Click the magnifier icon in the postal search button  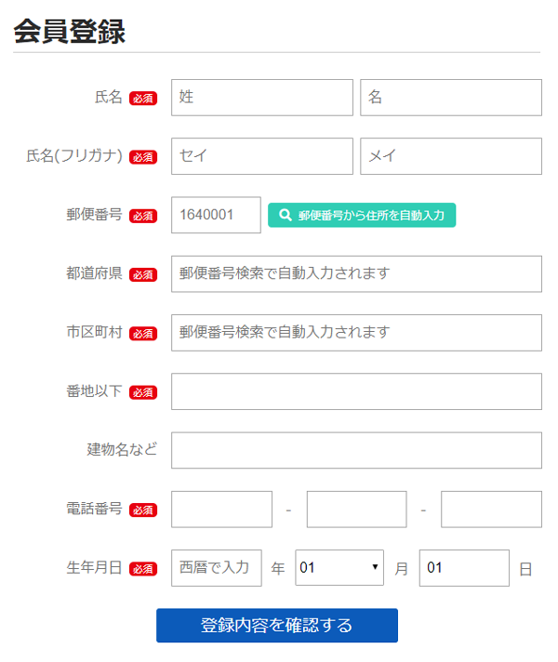pyautogui.click(x=286, y=215)
